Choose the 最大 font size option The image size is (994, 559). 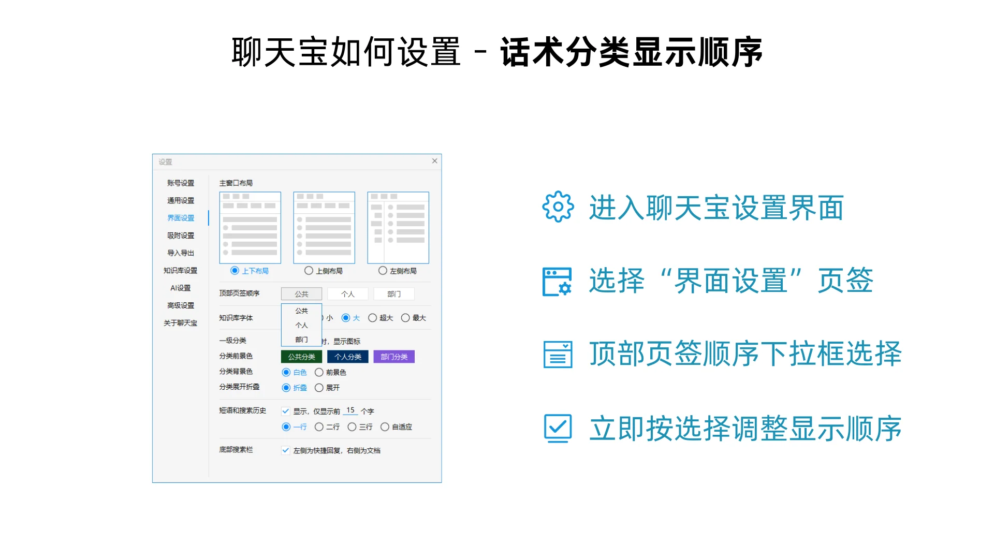point(405,318)
